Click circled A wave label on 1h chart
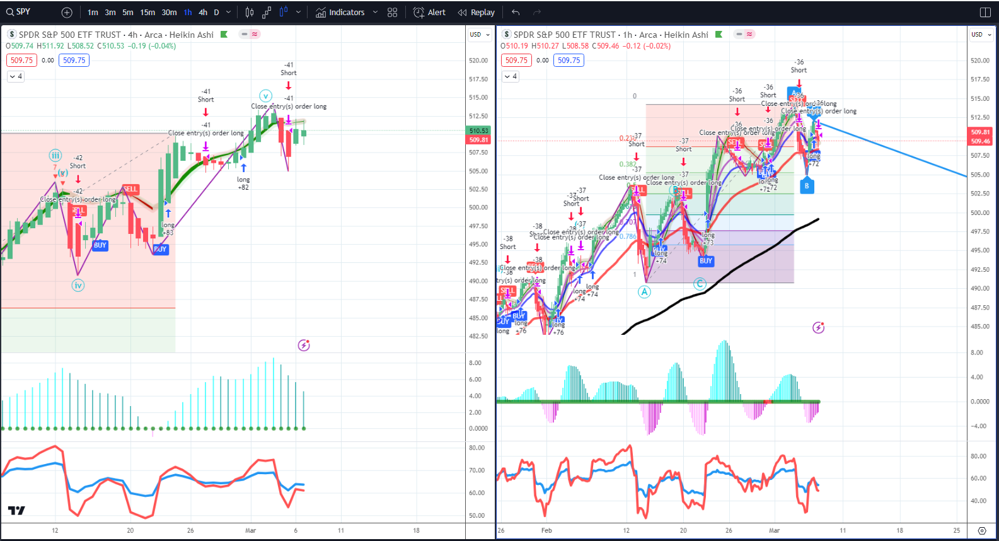This screenshot has width=999, height=541. (x=644, y=291)
